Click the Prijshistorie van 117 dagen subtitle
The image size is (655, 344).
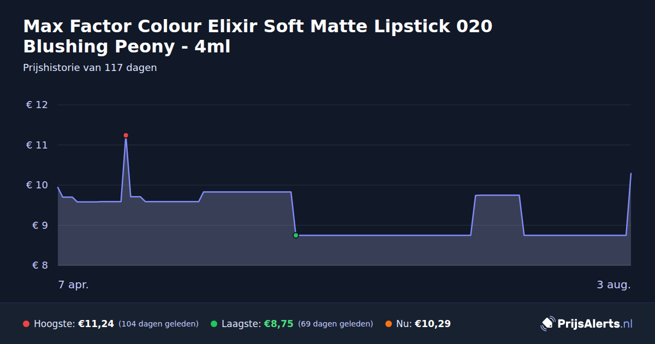(x=90, y=68)
